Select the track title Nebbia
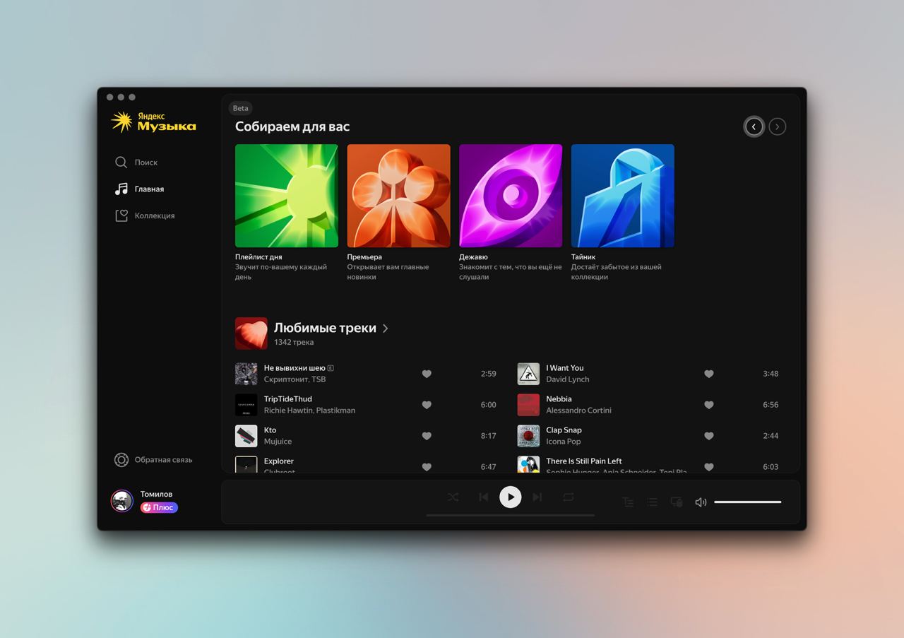 (x=559, y=399)
